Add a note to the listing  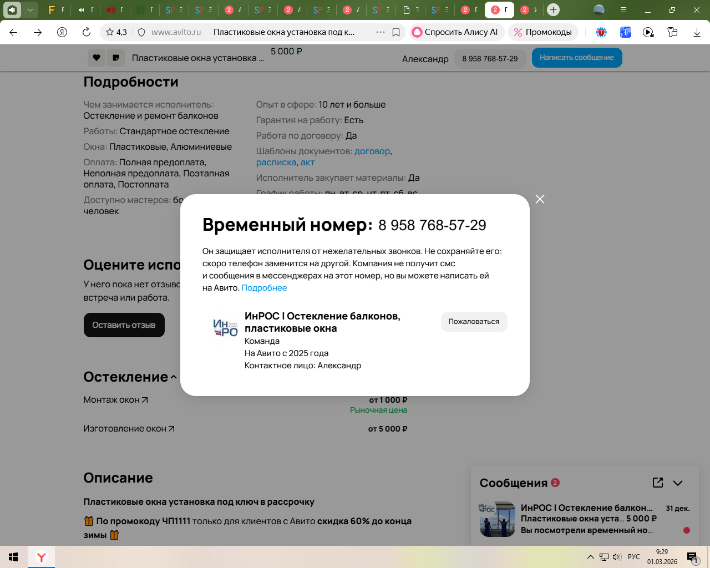tap(116, 58)
